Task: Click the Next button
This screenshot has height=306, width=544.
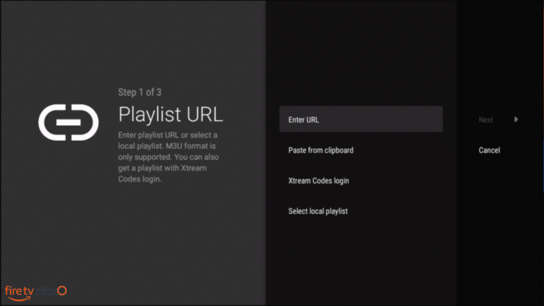Action: [x=486, y=120]
